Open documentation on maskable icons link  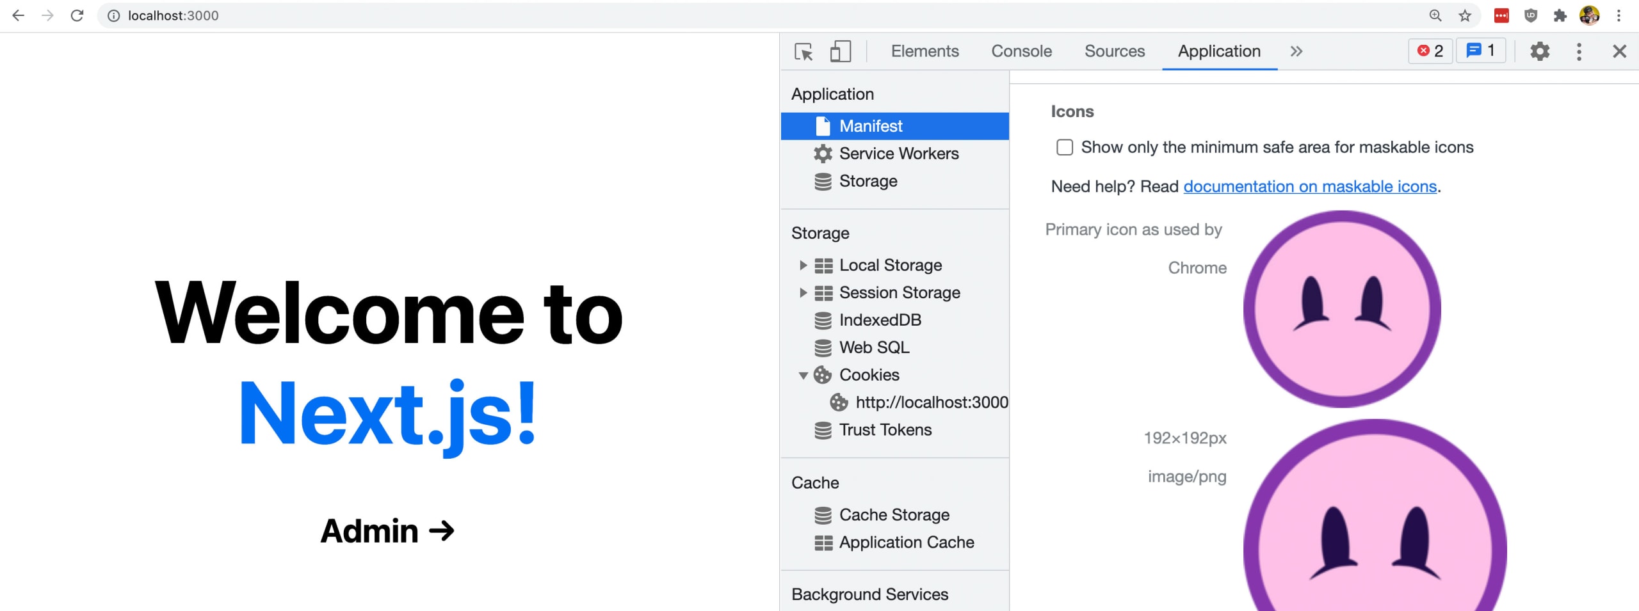pos(1310,186)
